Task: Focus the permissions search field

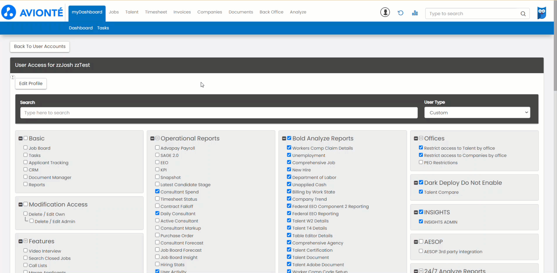Action: coord(219,113)
